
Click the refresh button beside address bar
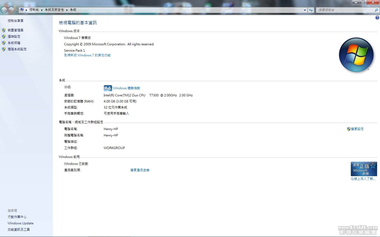click(311, 10)
